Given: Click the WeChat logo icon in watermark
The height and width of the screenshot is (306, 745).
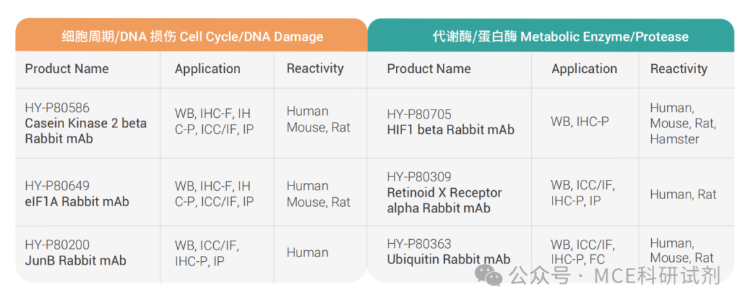Looking at the screenshot, I should pos(490,275).
